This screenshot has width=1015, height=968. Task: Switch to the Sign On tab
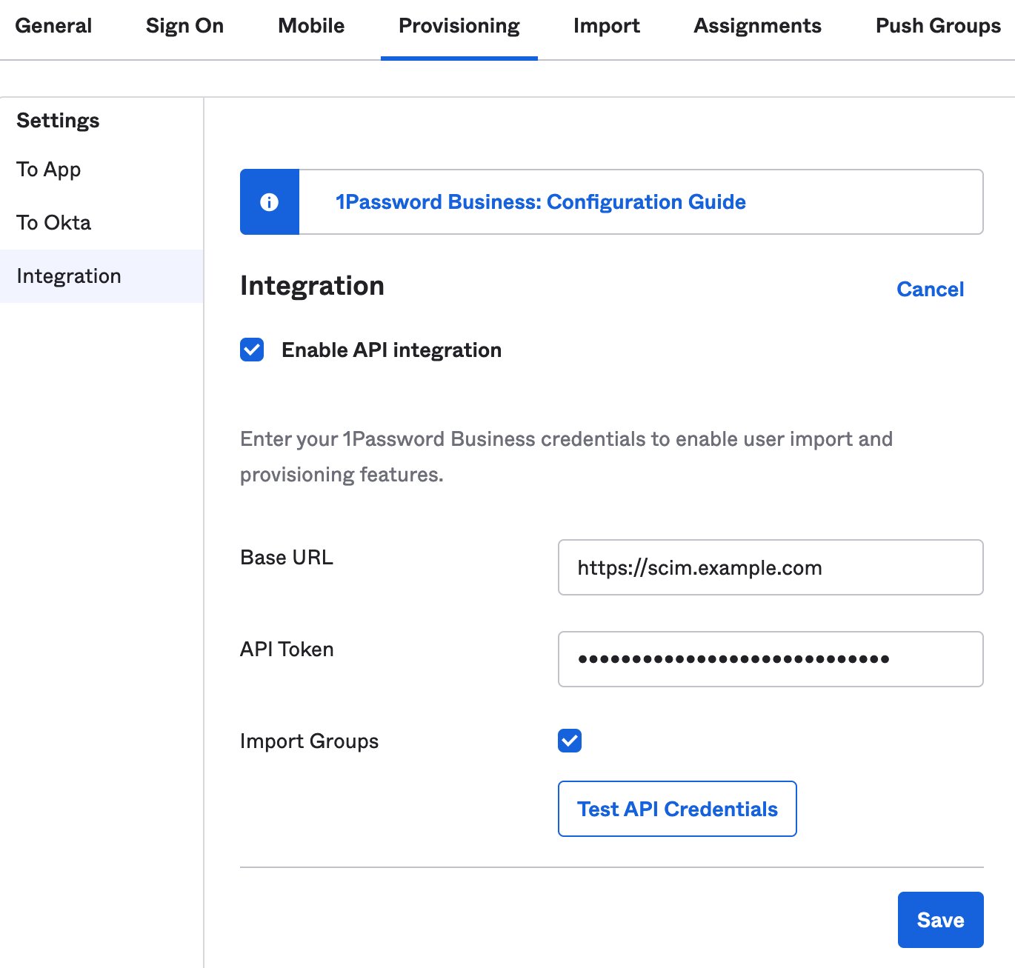(x=184, y=26)
